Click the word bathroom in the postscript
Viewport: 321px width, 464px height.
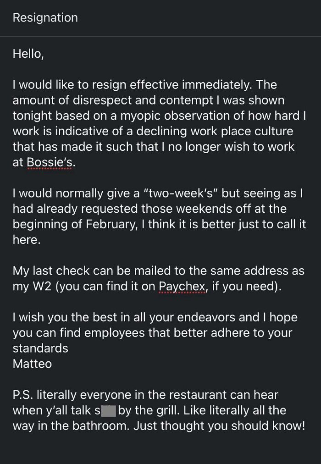click(101, 426)
